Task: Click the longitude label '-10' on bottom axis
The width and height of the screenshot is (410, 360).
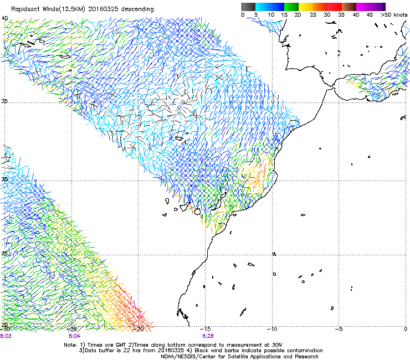Action: pyautogui.click(x=272, y=329)
